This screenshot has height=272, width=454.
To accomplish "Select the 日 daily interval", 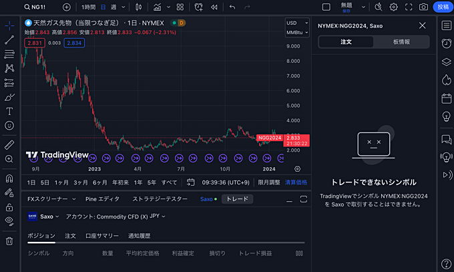I will [x=103, y=7].
